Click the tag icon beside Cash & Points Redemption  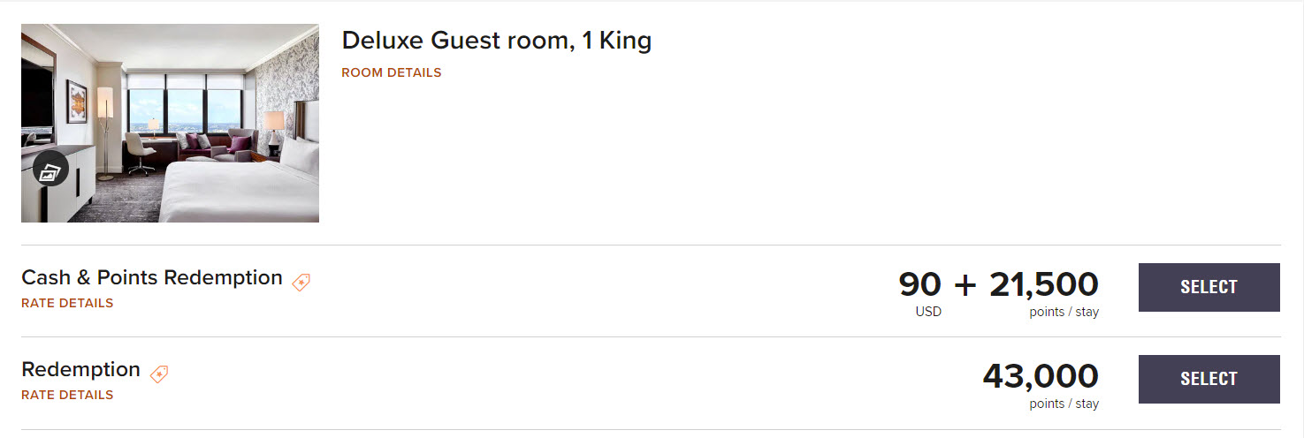click(x=301, y=283)
